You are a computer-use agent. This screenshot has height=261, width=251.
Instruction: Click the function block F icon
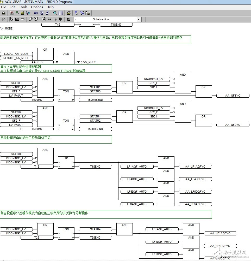point(68,19)
